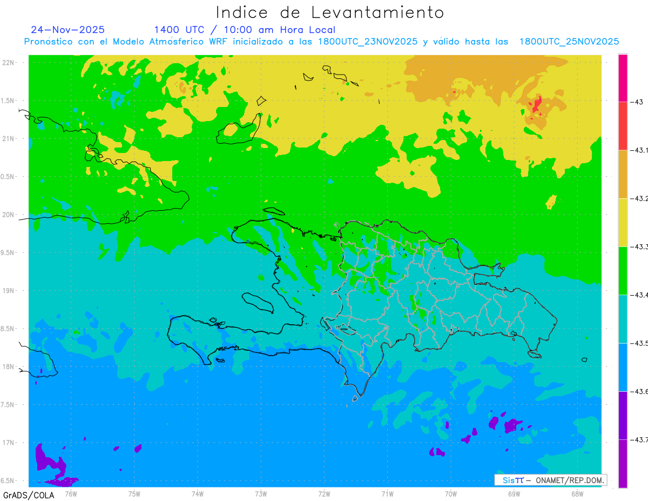648x501 pixels.
Task: Click the '17N' latitude label
Action: pos(9,443)
